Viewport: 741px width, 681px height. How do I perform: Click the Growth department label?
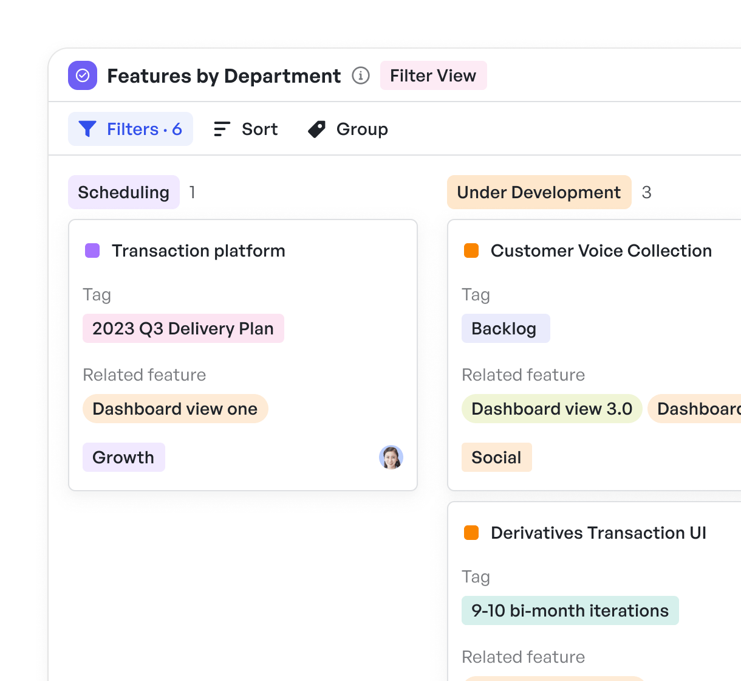(x=124, y=457)
